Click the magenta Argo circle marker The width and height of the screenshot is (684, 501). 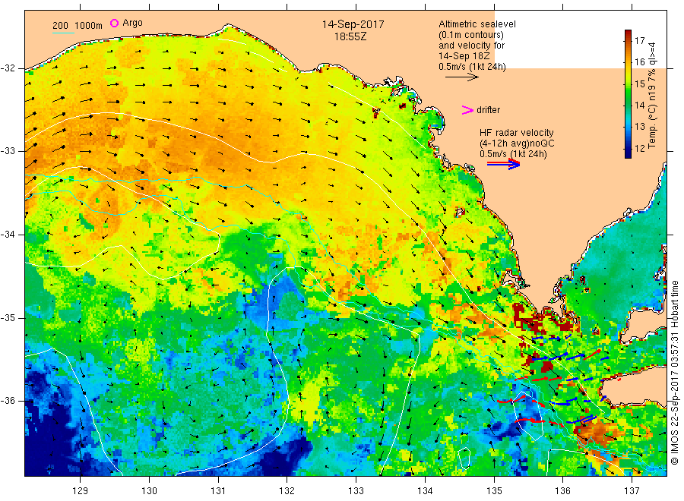point(114,23)
